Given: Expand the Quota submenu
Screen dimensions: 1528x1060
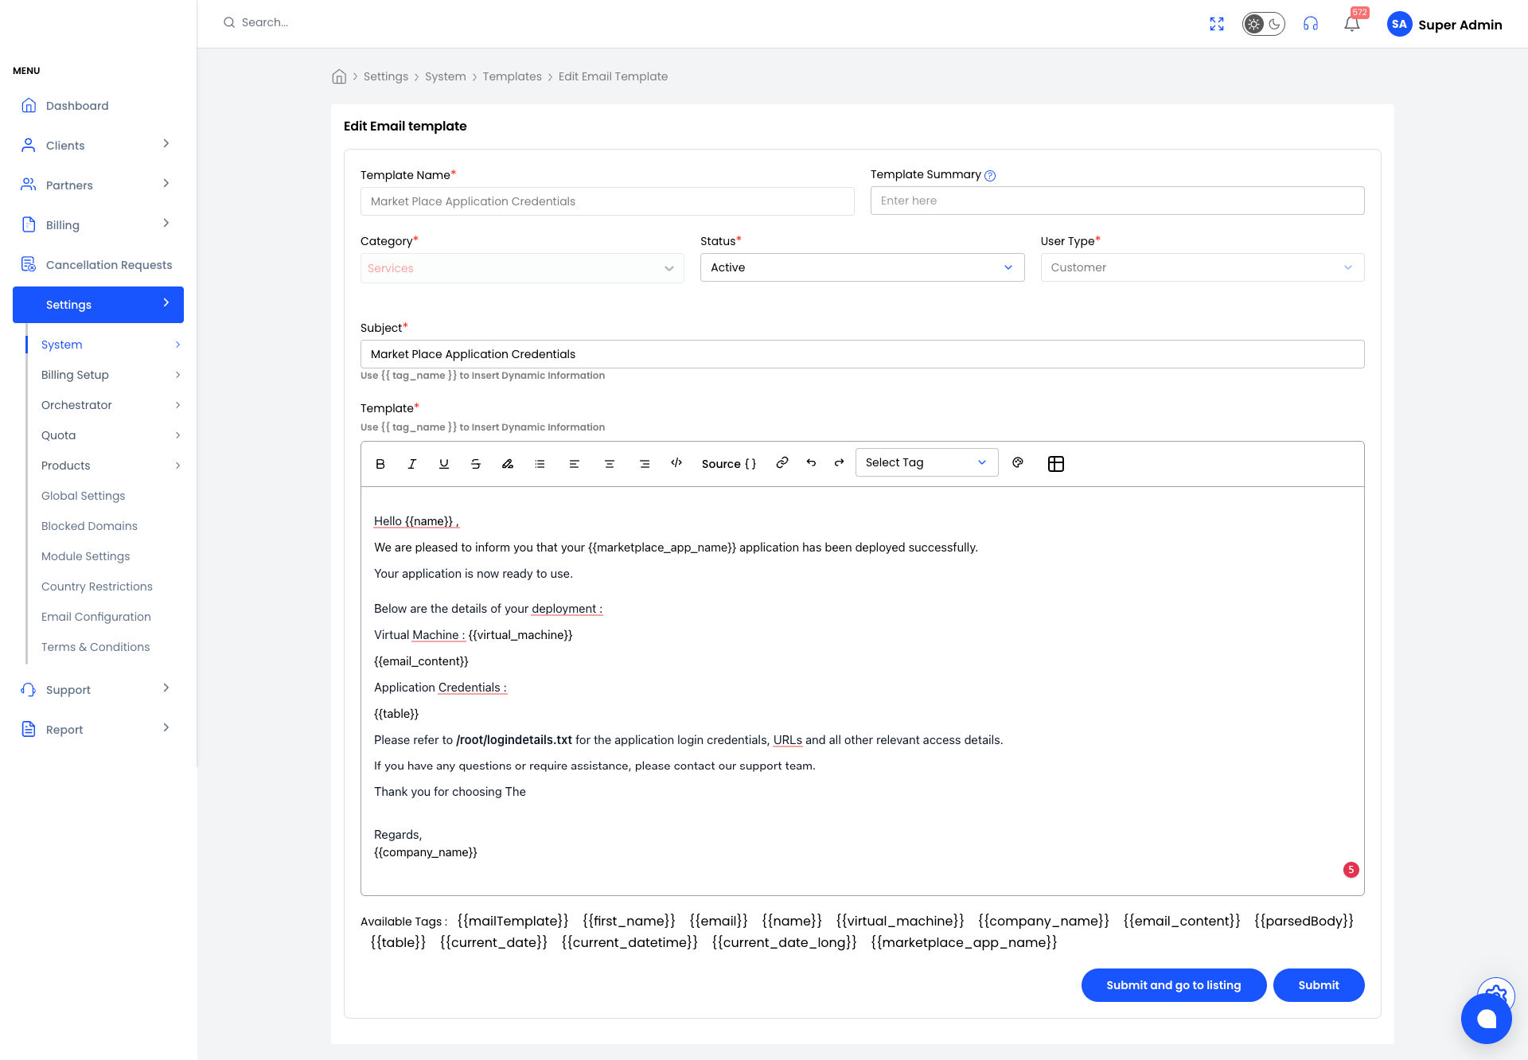Looking at the screenshot, I should 111,435.
